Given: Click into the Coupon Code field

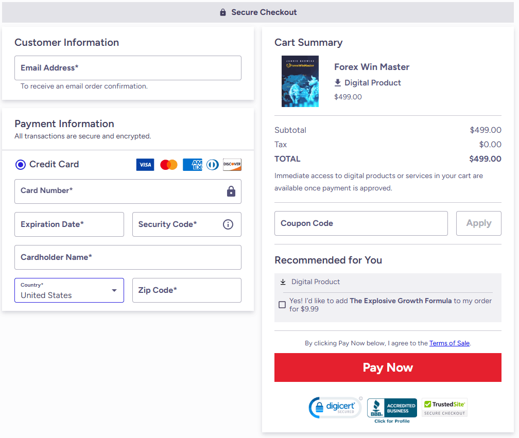Looking at the screenshot, I should click(361, 223).
